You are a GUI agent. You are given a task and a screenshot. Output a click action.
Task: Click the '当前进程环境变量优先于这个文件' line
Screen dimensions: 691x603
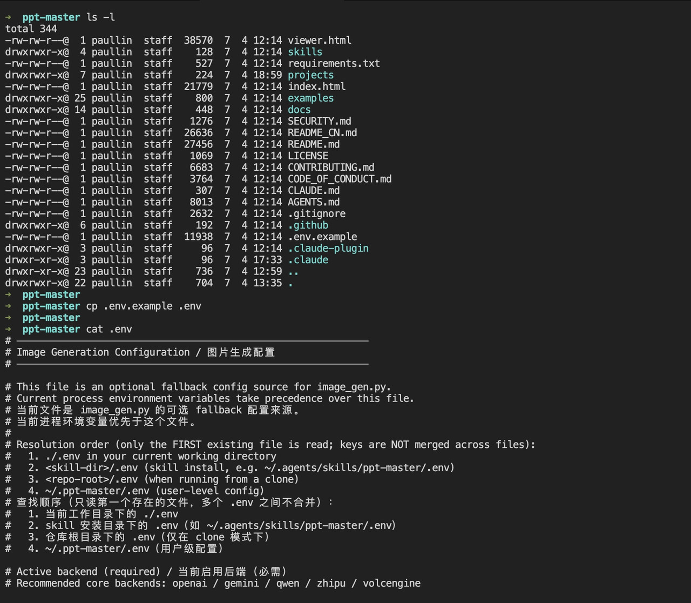click(x=102, y=421)
